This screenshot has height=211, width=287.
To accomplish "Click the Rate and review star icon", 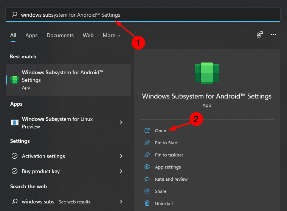I will [147, 179].
